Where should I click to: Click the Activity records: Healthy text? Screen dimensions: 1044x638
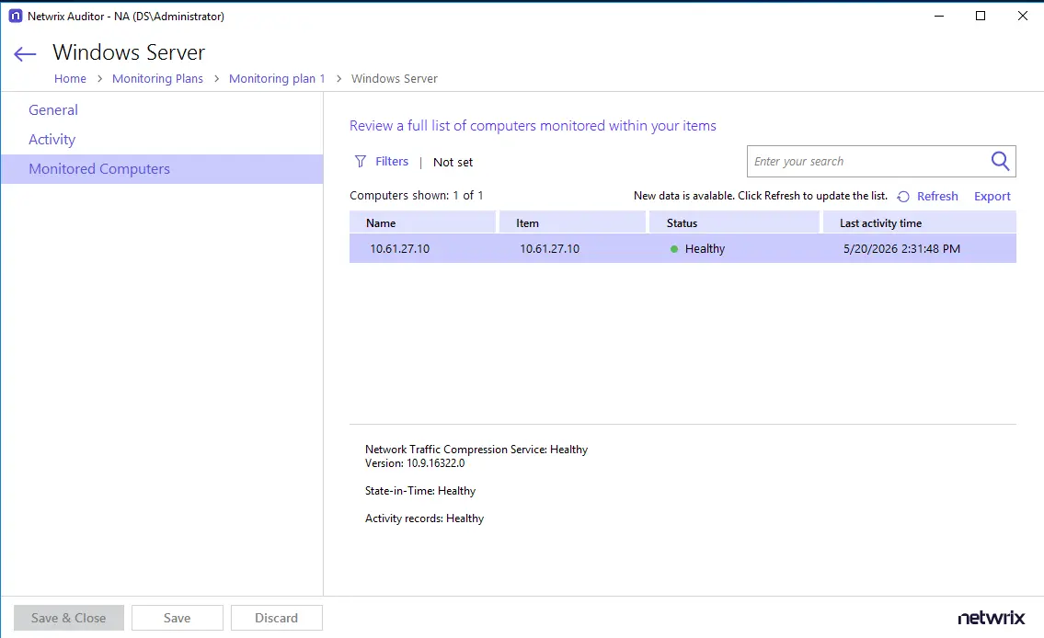click(424, 518)
